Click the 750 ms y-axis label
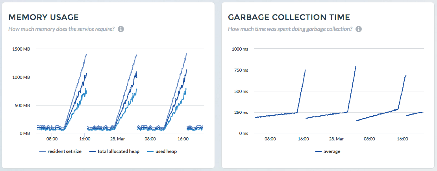This screenshot has height=171, width=437. [x=241, y=70]
